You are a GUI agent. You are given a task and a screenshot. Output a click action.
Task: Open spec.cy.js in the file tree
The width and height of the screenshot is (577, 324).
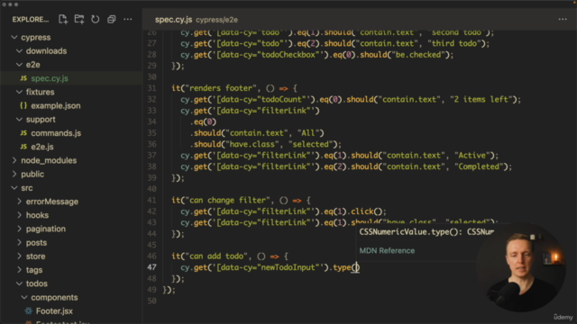pos(50,78)
